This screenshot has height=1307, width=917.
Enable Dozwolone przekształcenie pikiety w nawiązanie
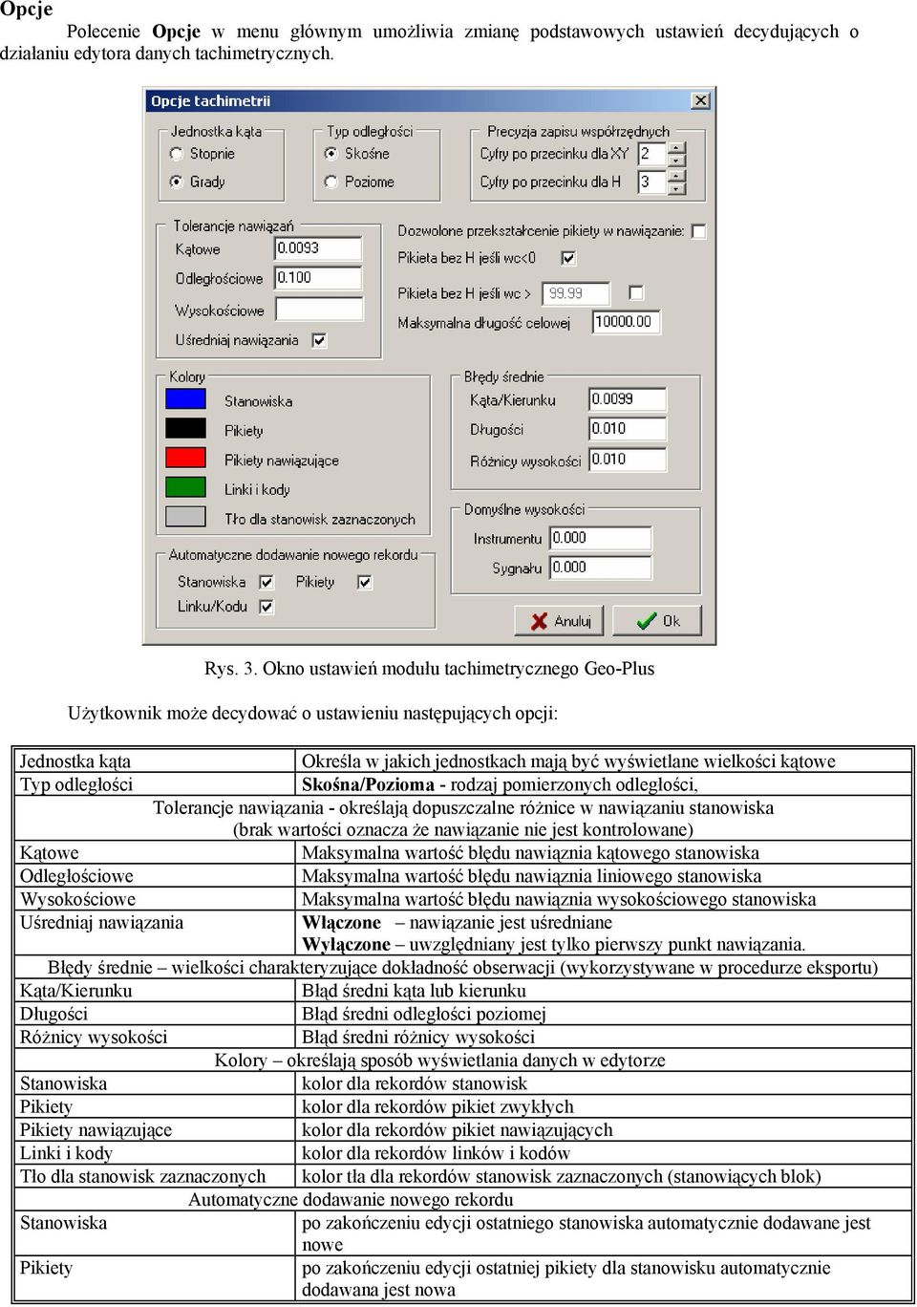pyautogui.click(x=698, y=231)
